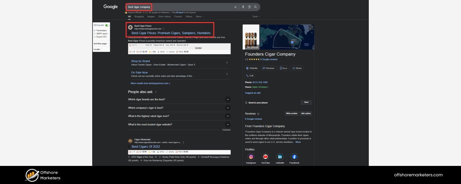Click Export CSV in the SEOquake sidebar
The height and width of the screenshot is (184, 461).
101,36
